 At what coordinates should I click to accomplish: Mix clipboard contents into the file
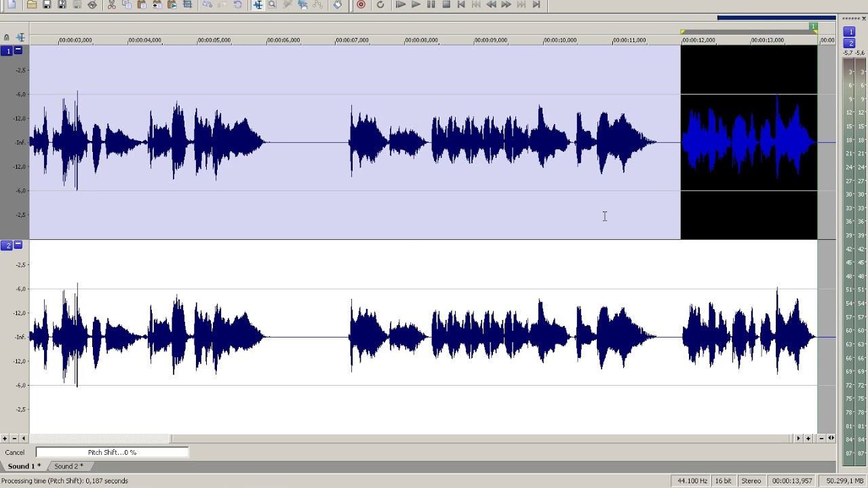pos(157,4)
